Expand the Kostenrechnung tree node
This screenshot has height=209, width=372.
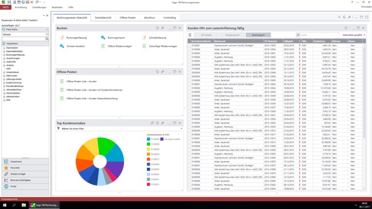pyautogui.click(x=3, y=83)
